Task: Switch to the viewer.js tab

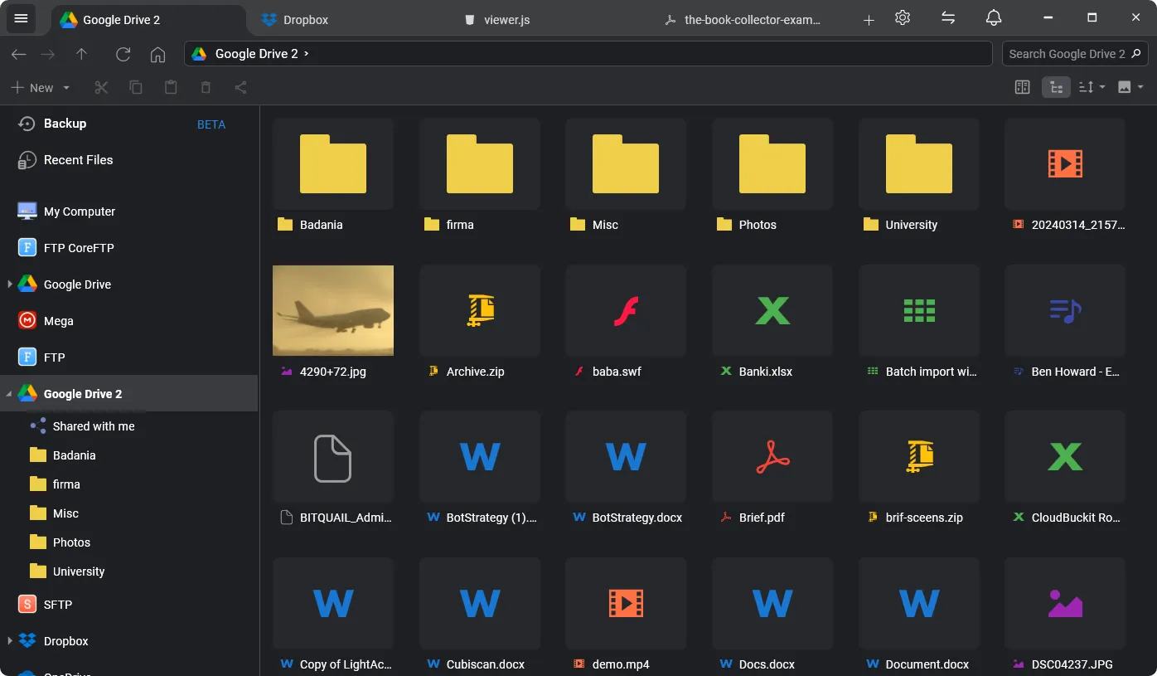Action: [x=506, y=20]
